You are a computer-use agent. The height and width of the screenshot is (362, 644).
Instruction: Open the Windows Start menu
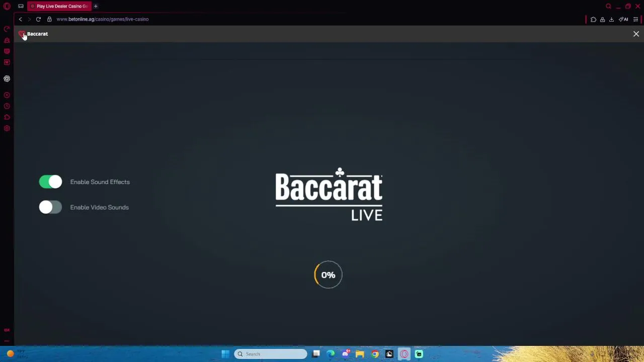pyautogui.click(x=225, y=354)
